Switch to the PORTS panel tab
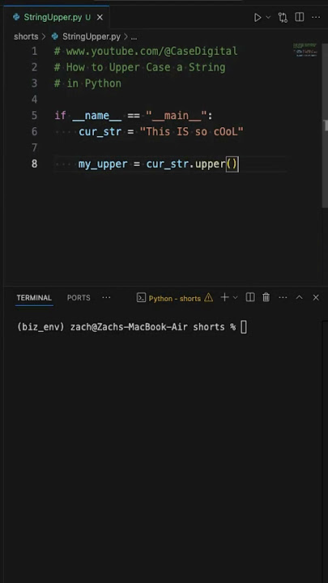The image size is (328, 583). [x=79, y=298]
